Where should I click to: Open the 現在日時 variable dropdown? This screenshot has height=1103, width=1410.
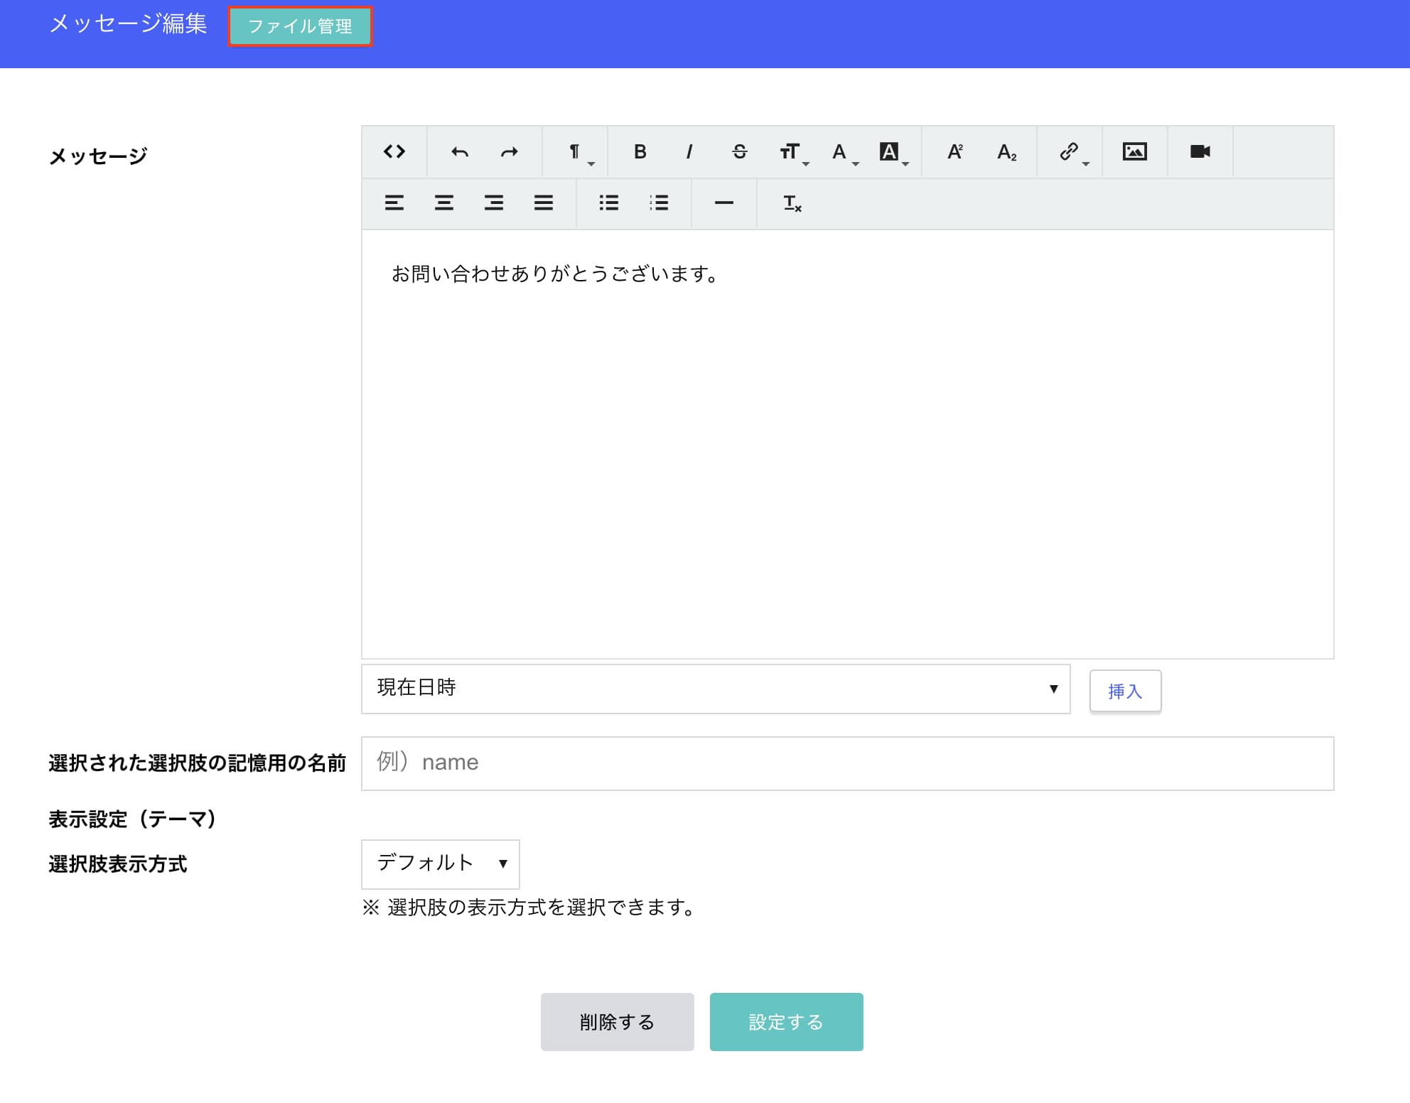(x=716, y=689)
